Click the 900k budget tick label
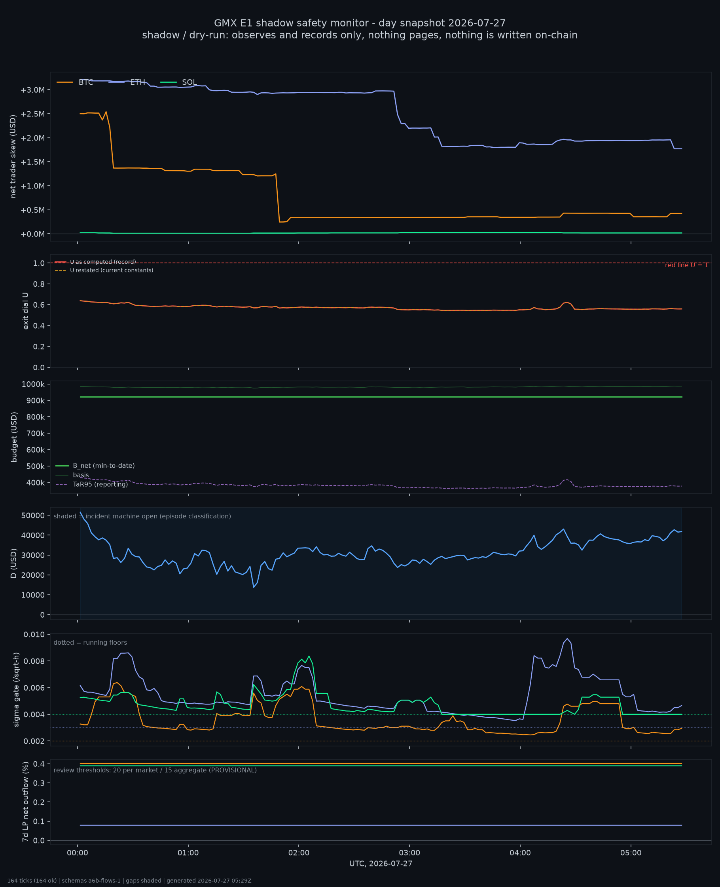This screenshot has width=720, height=887. (35, 401)
